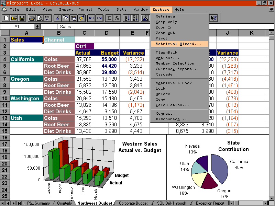The height and width of the screenshot is (206, 275).
Task: Click the Undo arrow icon
Action: coord(91,18)
